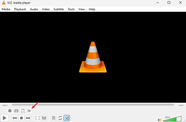Screen dimensions: 186x122
Task: Stop playback with the square button
Action: (x=21, y=118)
